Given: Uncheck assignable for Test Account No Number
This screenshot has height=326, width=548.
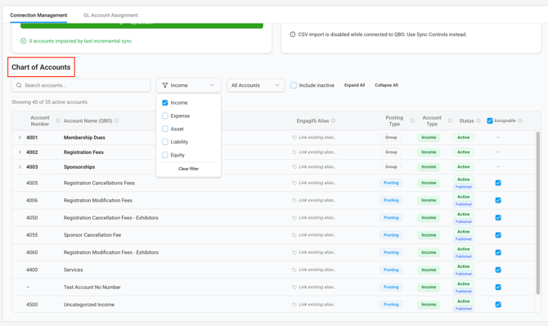Looking at the screenshot, I should (498, 288).
